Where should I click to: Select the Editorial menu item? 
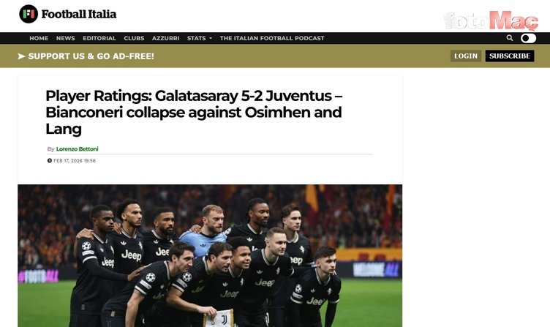click(x=99, y=38)
